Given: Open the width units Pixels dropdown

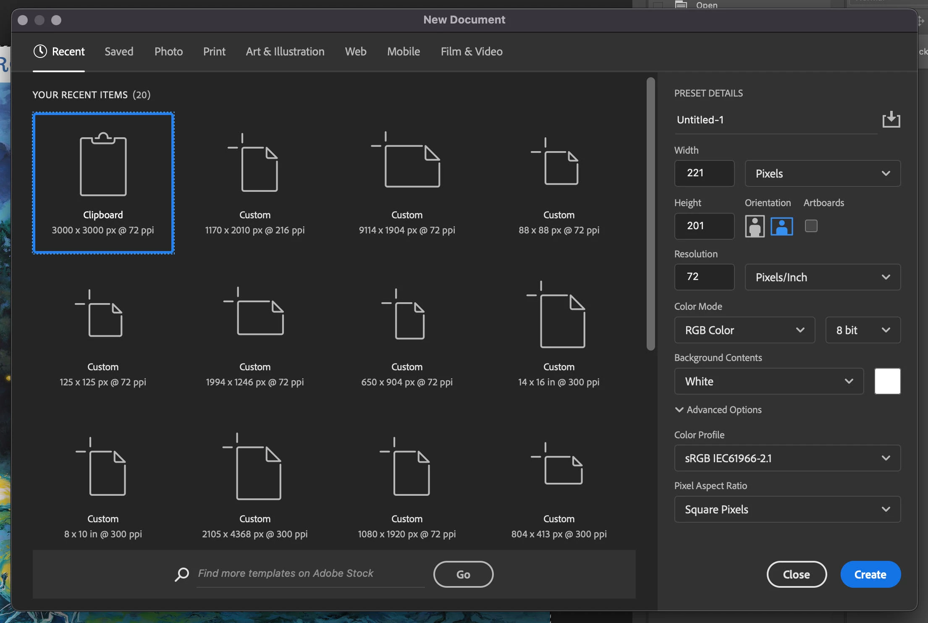Looking at the screenshot, I should 822,173.
